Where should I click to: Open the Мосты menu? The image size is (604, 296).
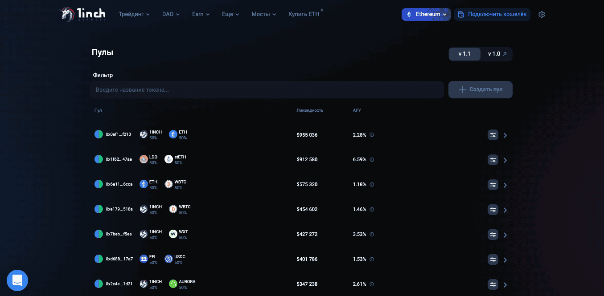click(x=264, y=14)
